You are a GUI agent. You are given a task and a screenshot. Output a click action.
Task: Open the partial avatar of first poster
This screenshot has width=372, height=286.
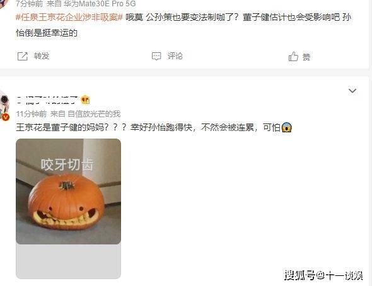click(3, 3)
